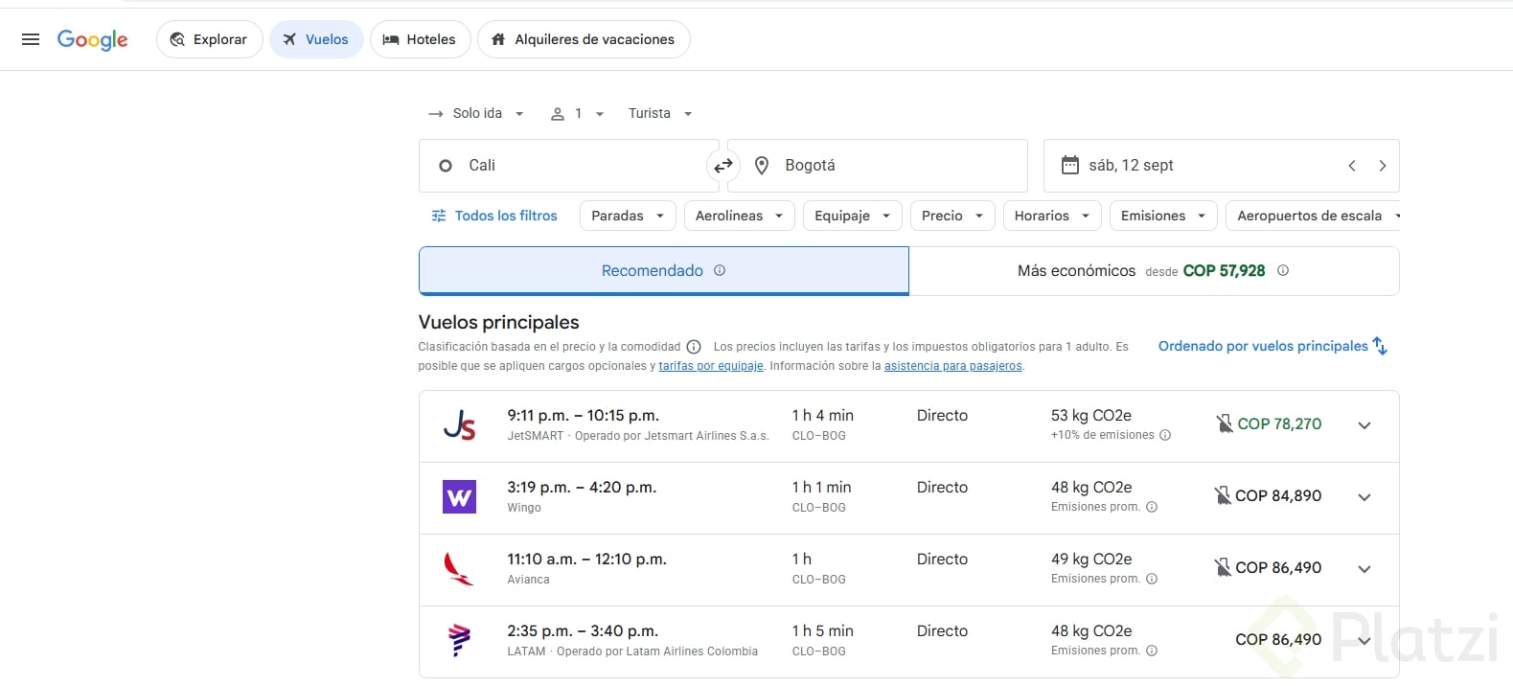Expand the Aerolíneas filter
1513x686 pixels.
pyautogui.click(x=739, y=216)
